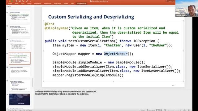Select the dark image slide 70 thumbnail
This screenshot has height=111, width=198.
19,99
